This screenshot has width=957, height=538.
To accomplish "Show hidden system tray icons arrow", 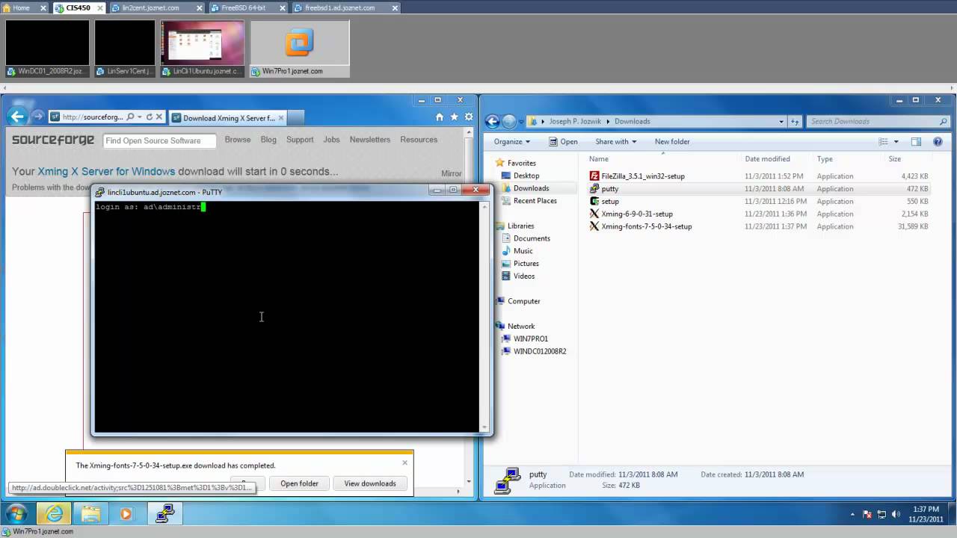I will point(853,514).
